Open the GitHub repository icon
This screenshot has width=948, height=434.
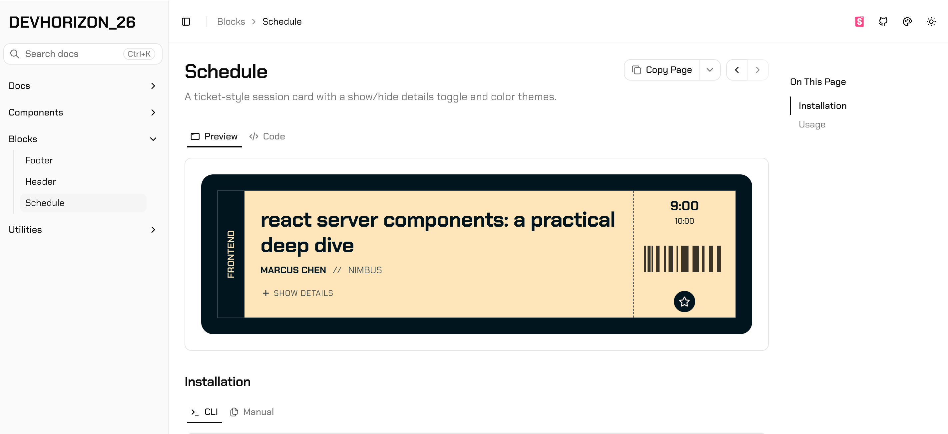tap(883, 22)
